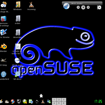Screen dimensions: 105x105
Task: Skip to the previous track in Amarok widget
Action: 78,7
